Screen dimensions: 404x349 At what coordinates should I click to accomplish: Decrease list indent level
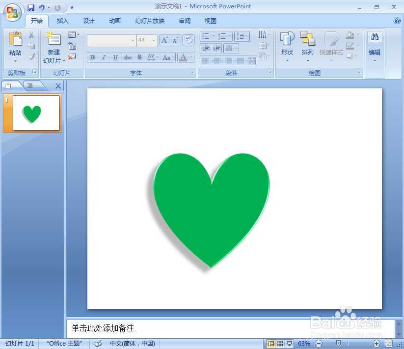tap(205, 48)
